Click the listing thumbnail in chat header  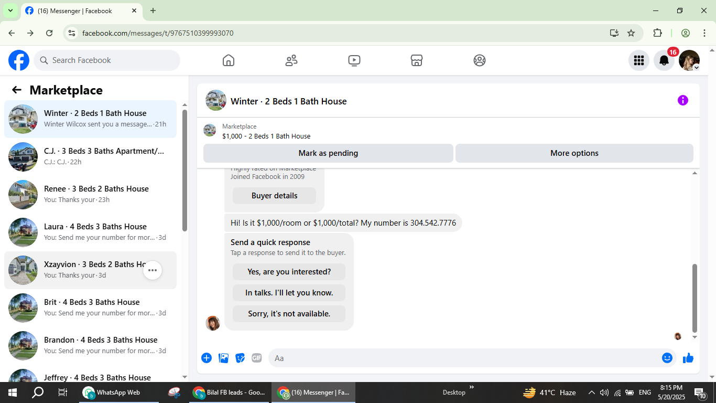(x=216, y=100)
